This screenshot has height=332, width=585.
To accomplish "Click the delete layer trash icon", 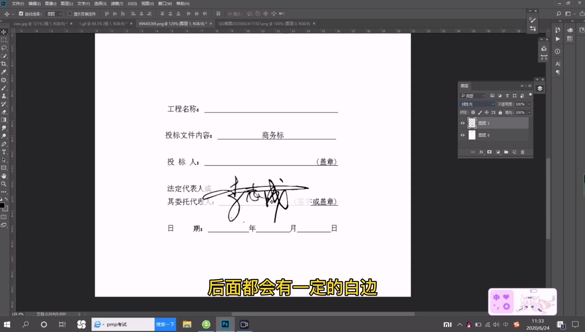I will 522,152.
